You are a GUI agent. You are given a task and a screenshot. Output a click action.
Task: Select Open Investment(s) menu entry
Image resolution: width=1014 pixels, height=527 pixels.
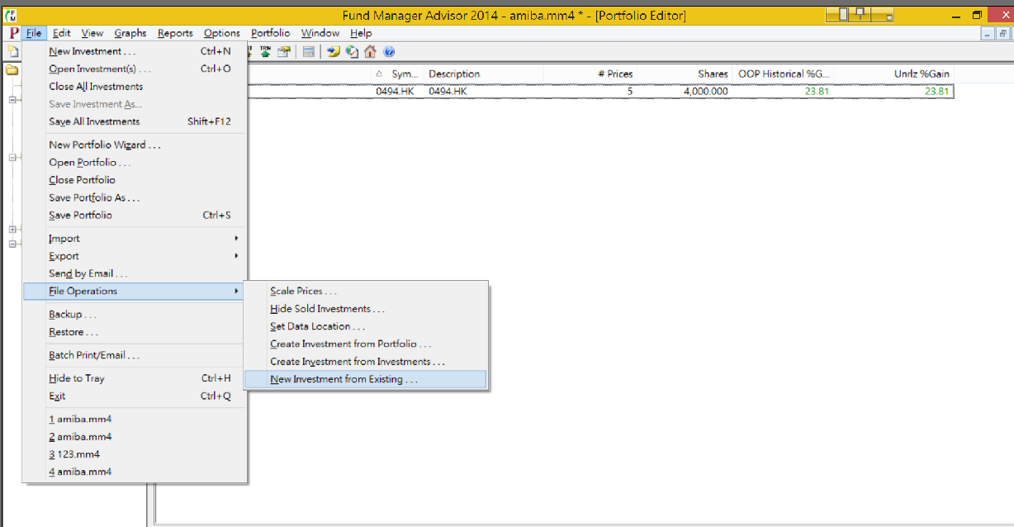(135, 69)
